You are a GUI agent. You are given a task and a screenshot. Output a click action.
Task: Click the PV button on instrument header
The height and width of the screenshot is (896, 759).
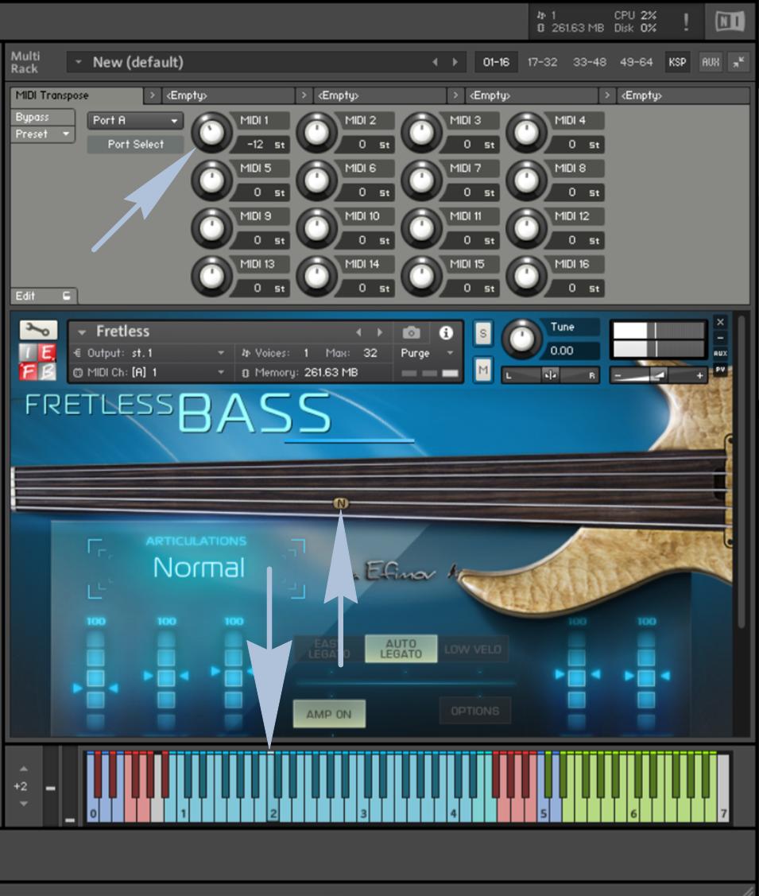(720, 370)
